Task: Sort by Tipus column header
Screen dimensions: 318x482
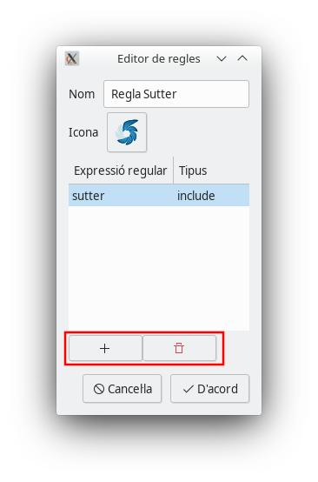Action: [211, 171]
